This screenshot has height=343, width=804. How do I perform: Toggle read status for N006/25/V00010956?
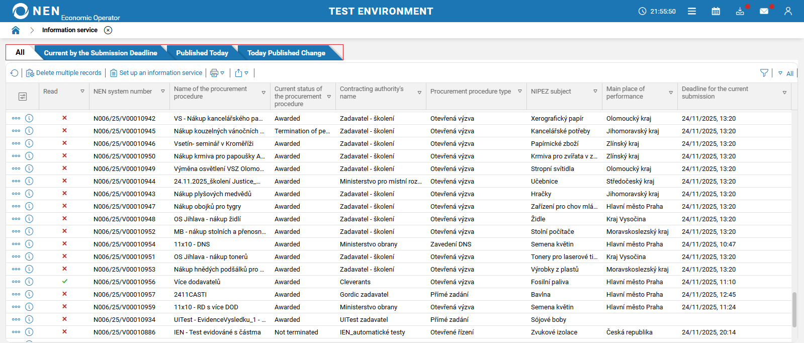tap(64, 281)
